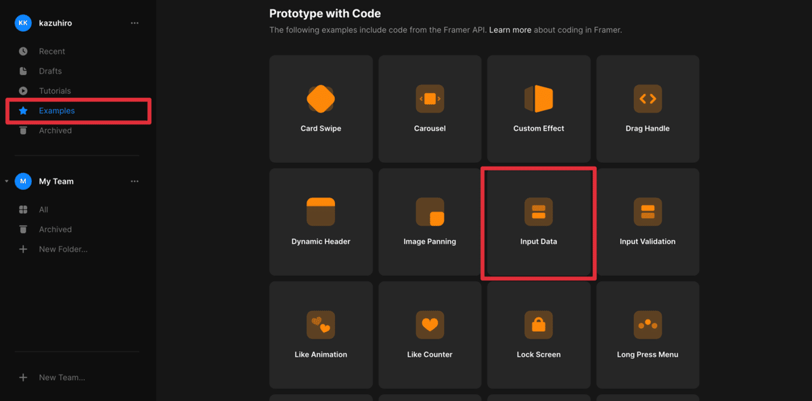Image resolution: width=812 pixels, height=401 pixels.
Task: Click the Custom Effect label
Action: tap(539, 128)
